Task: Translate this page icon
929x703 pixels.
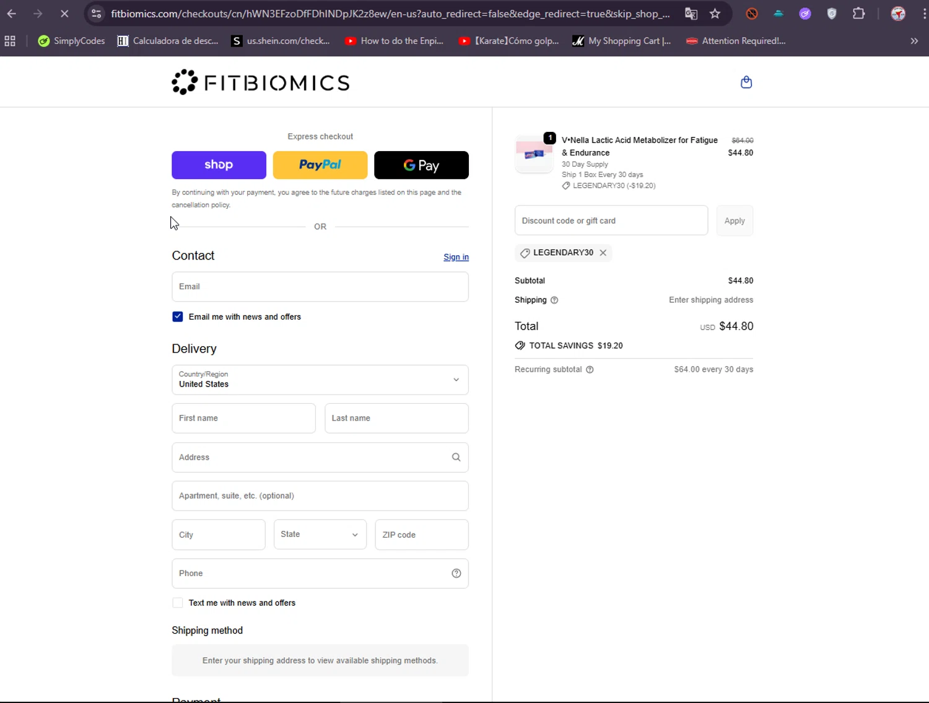Action: click(691, 14)
